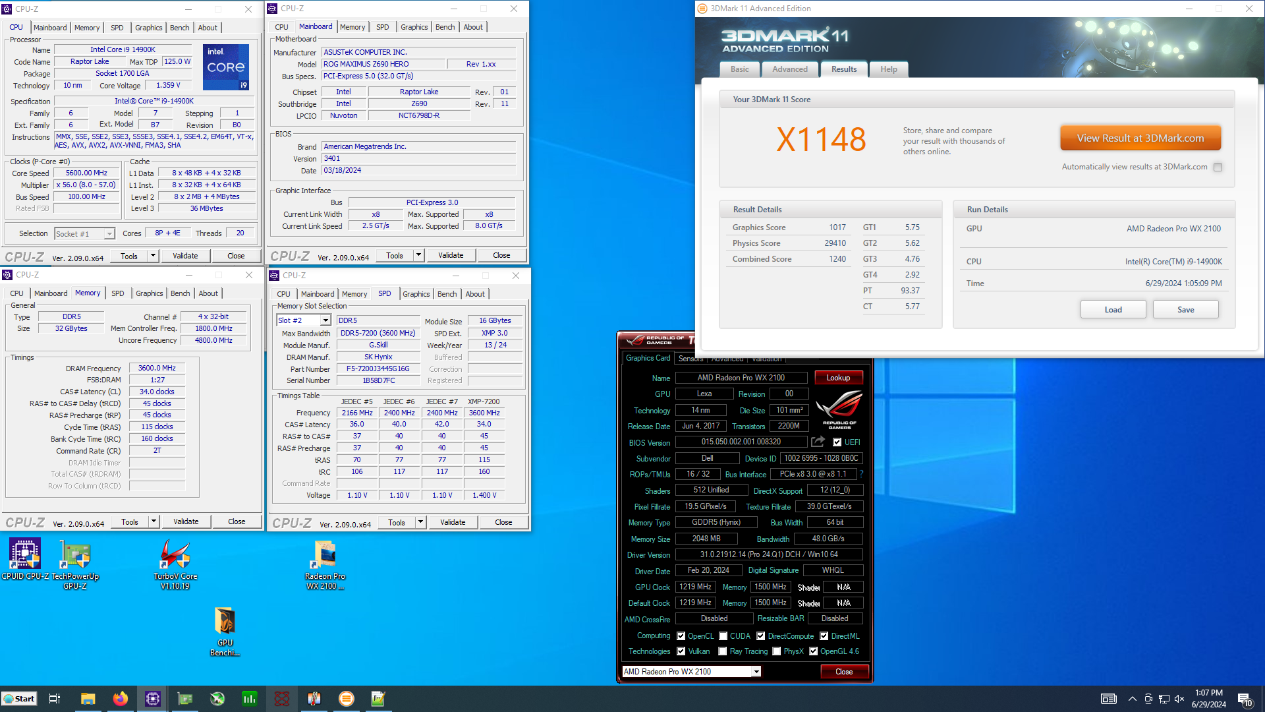Image resolution: width=1265 pixels, height=712 pixels.
Task: Toggle the DirectML checkbox
Action: point(824,636)
